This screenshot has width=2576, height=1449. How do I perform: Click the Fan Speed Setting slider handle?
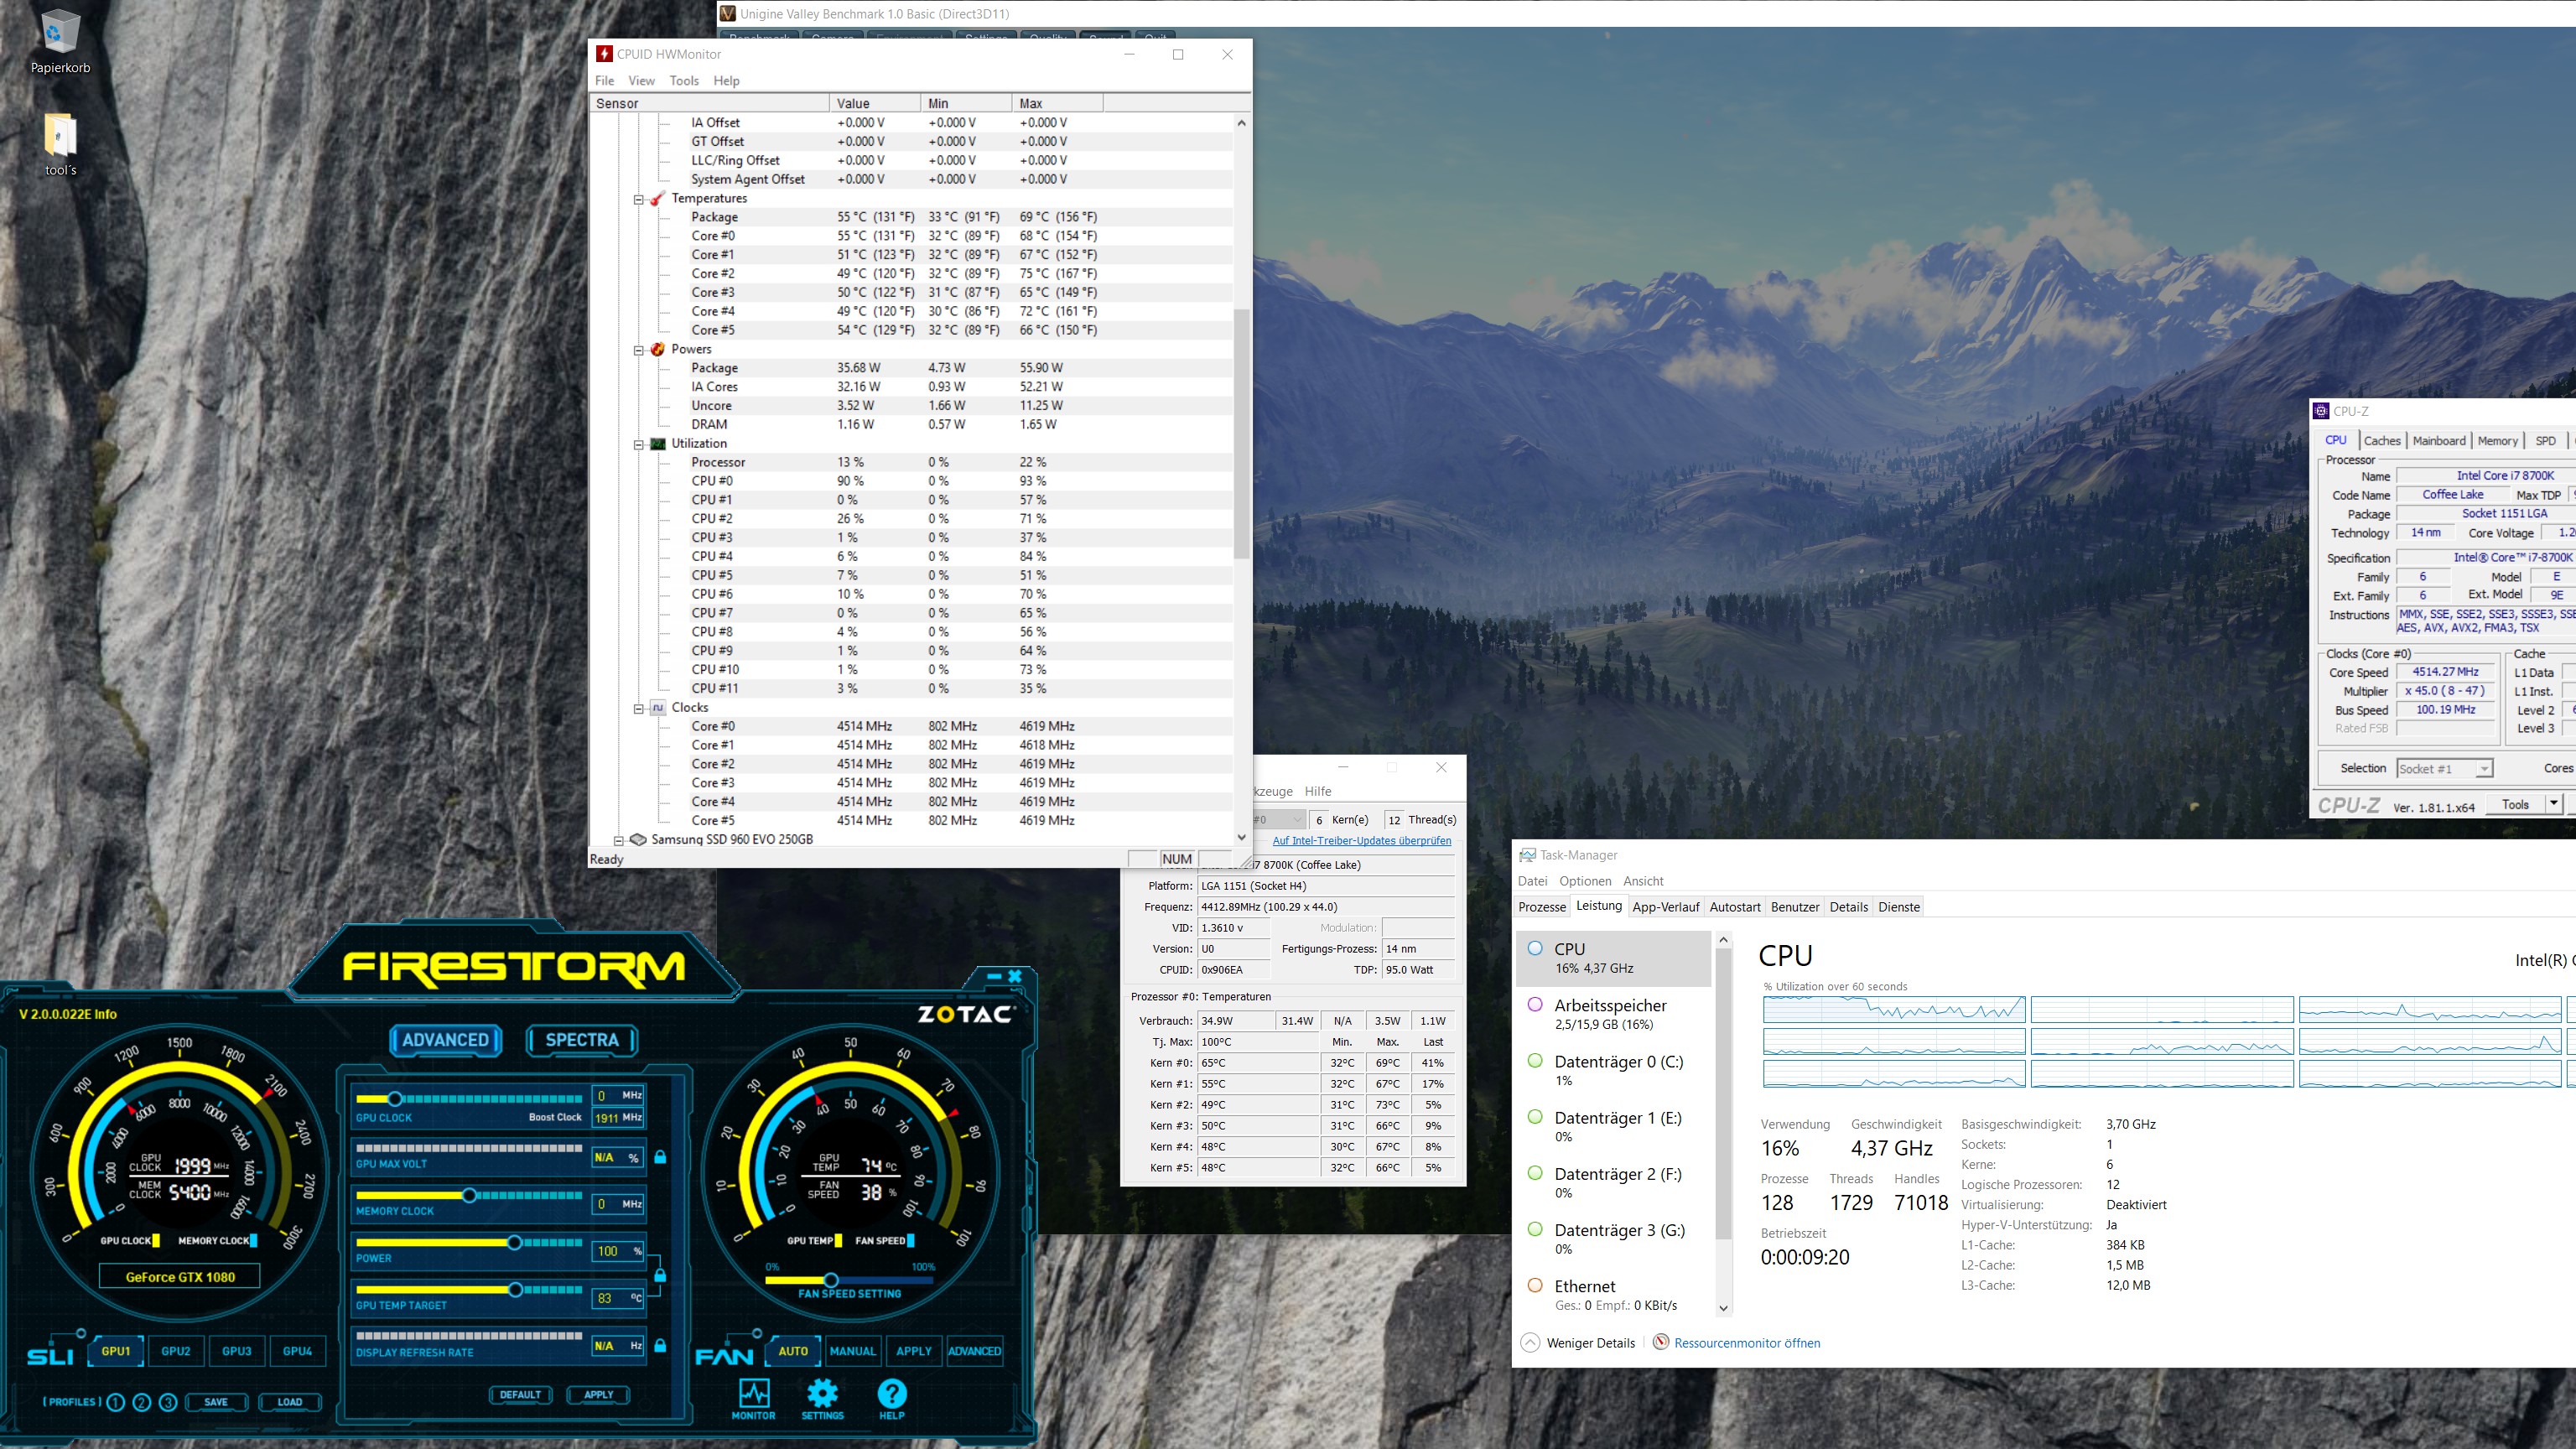pyautogui.click(x=830, y=1280)
